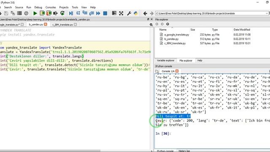The width and height of the screenshot is (270, 152).
Task: Open Preferences with the wrench icon
Action: 129,13
